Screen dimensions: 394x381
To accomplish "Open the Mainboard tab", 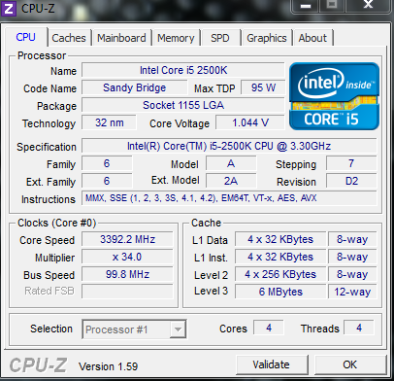I will [x=121, y=38].
